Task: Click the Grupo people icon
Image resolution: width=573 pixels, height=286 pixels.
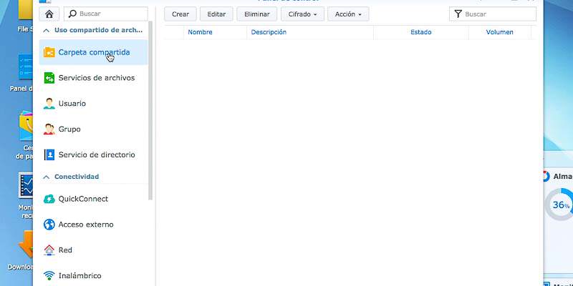Action: pos(49,129)
